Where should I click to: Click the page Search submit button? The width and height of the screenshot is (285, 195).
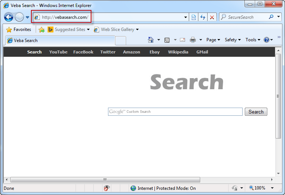point(256,112)
